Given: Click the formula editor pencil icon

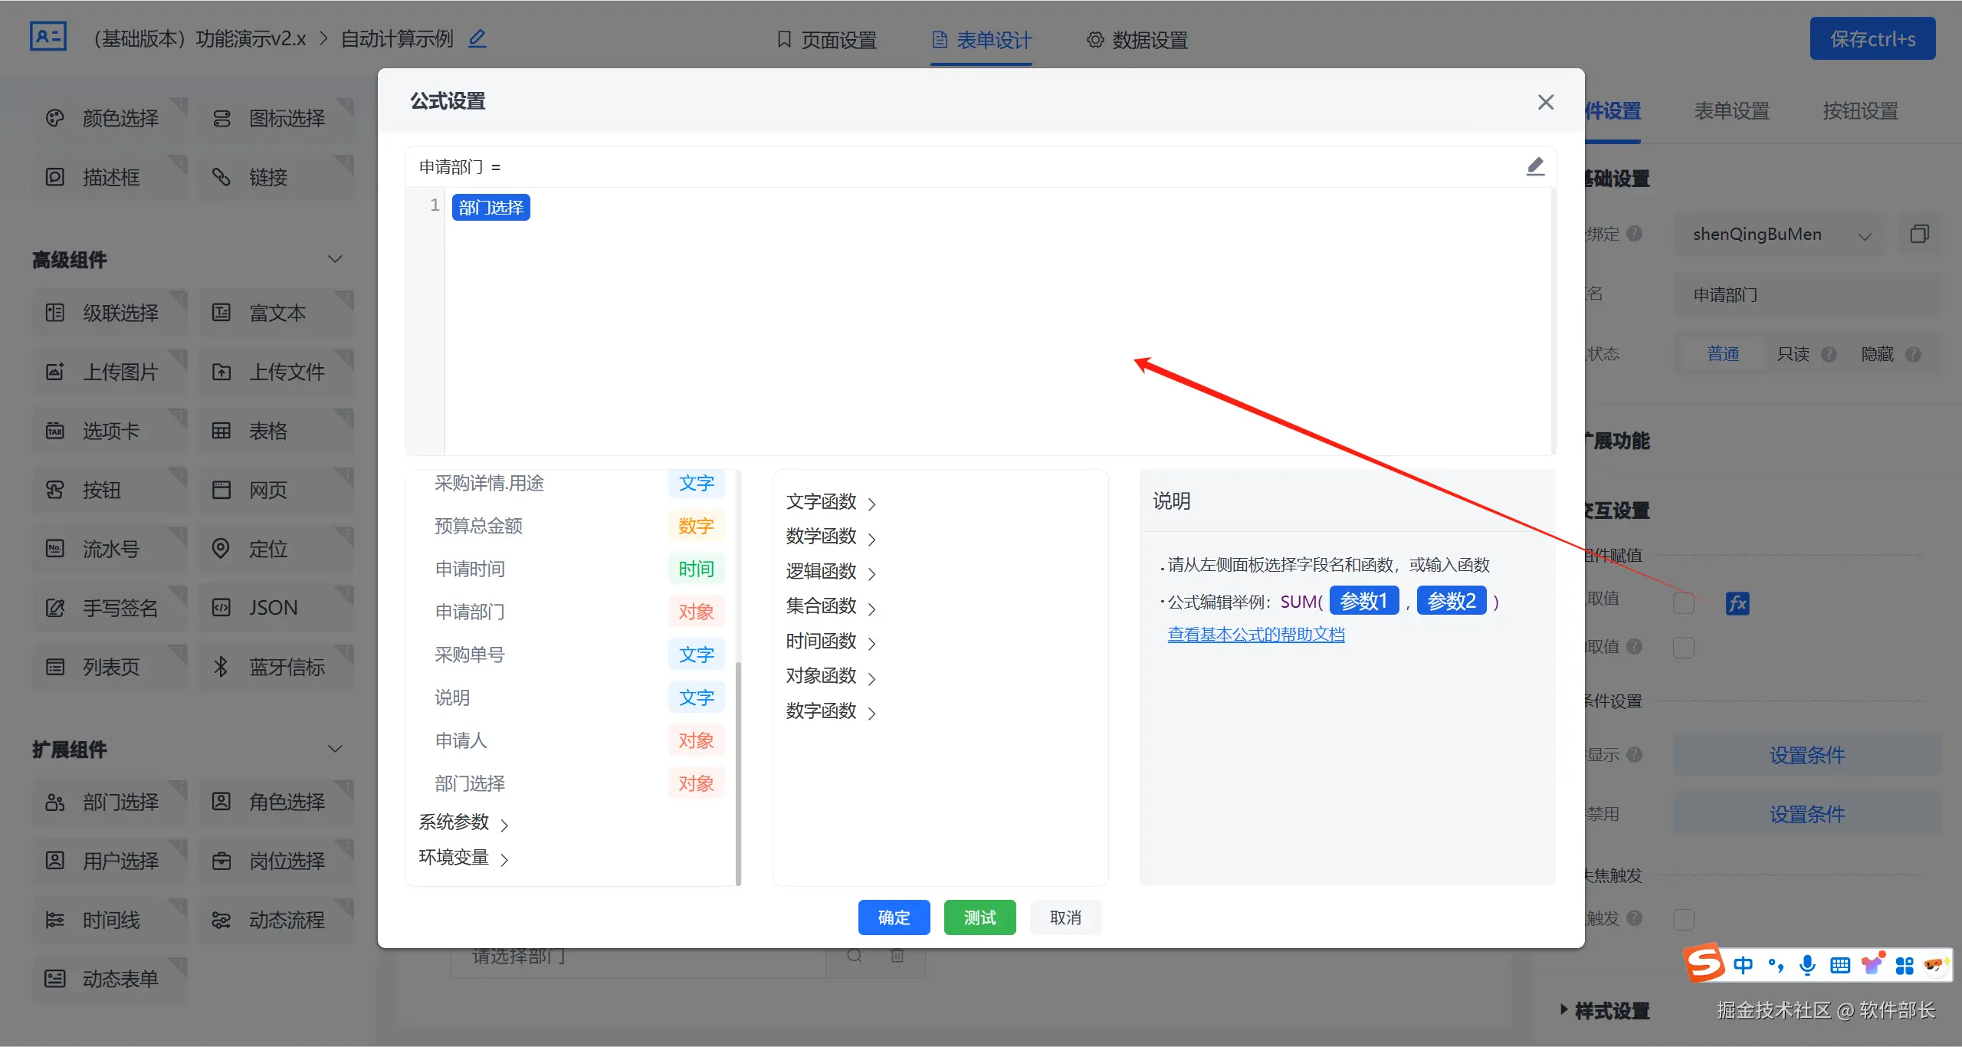Looking at the screenshot, I should (x=1535, y=166).
